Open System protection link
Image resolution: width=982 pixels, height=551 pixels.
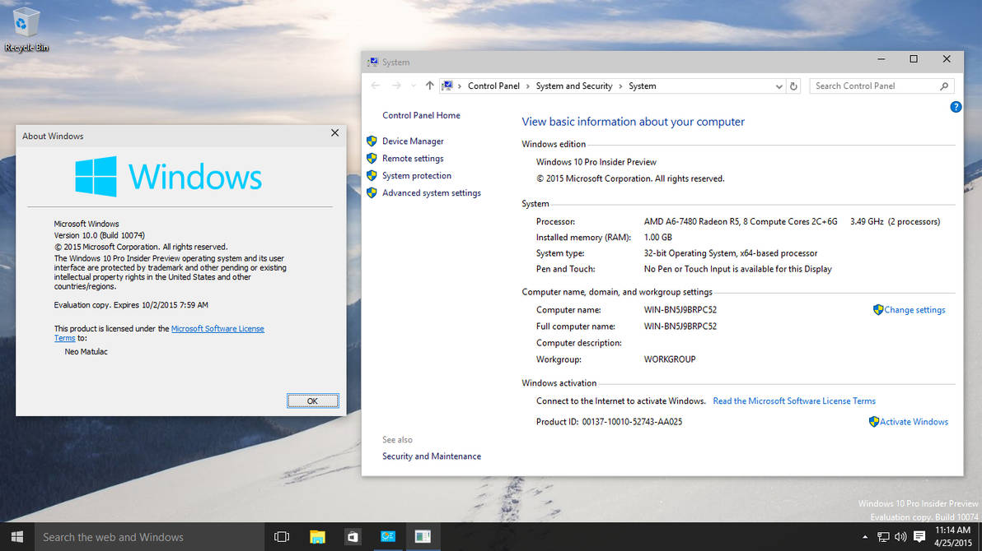417,176
